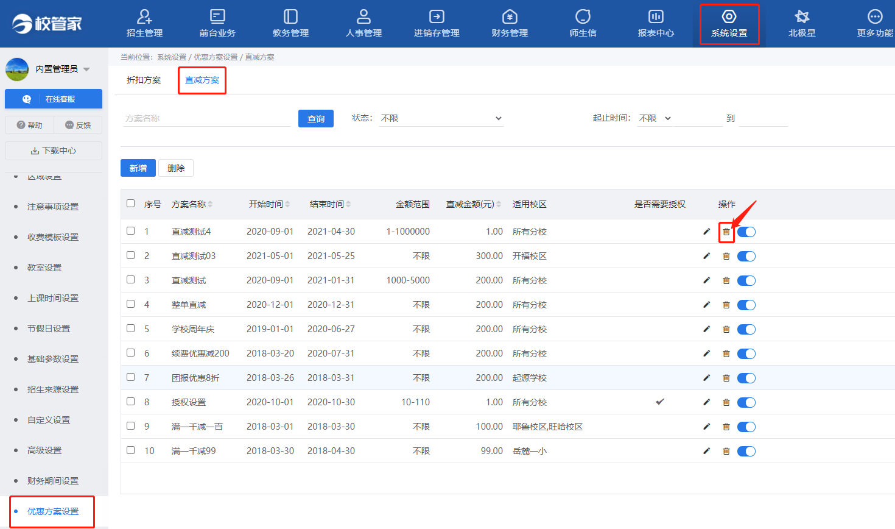This screenshot has height=529, width=895.
Task: Delete 满一千减一百 with trash icon
Action: 726,427
